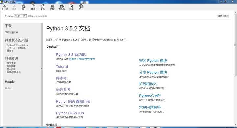Open the 扩展和嵌入 link
Image resolution: width=237 pixels, height=128 pixels.
click(x=148, y=84)
